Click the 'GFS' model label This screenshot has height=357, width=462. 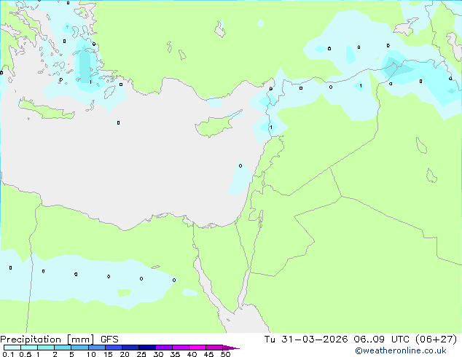[109, 340]
